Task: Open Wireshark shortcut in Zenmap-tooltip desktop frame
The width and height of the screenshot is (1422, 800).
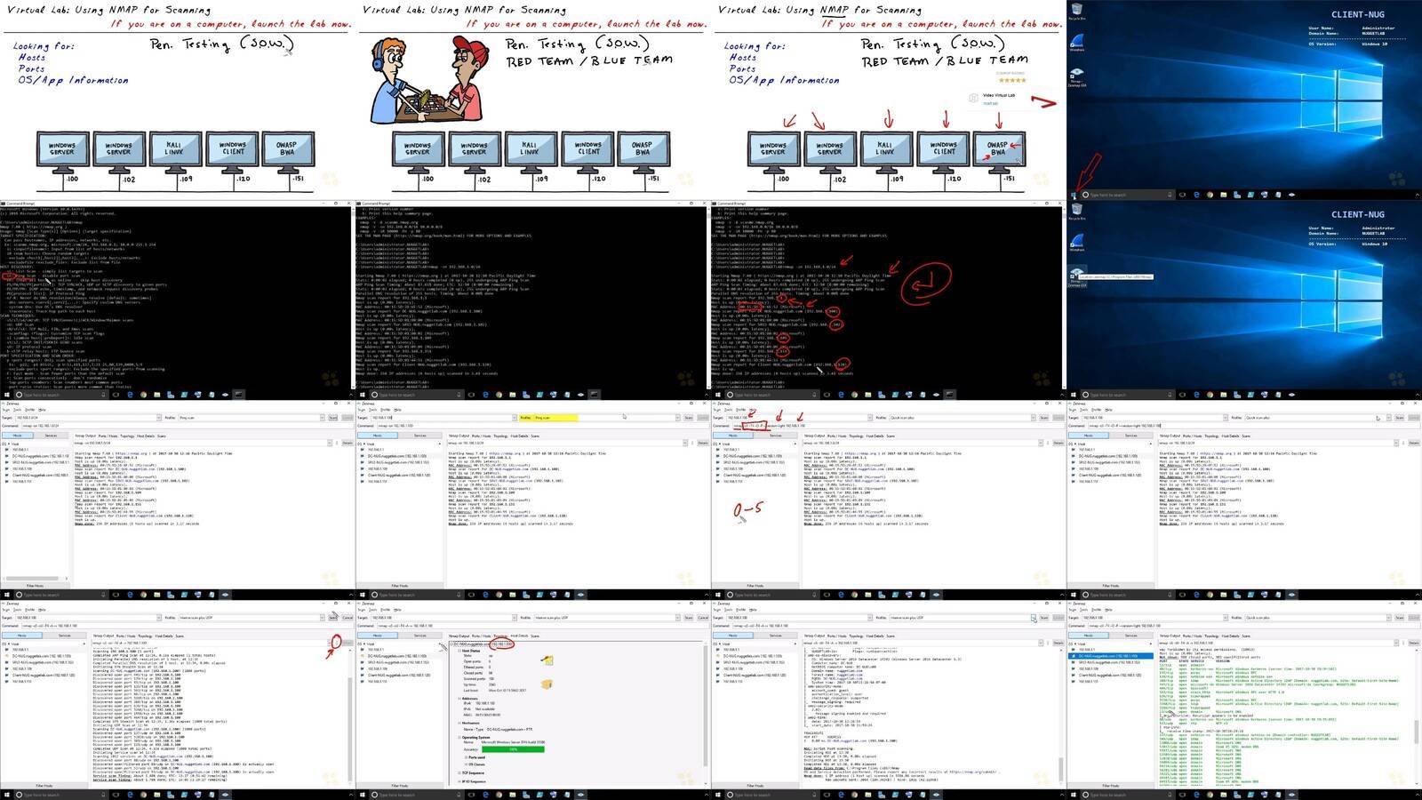Action: (1076, 243)
